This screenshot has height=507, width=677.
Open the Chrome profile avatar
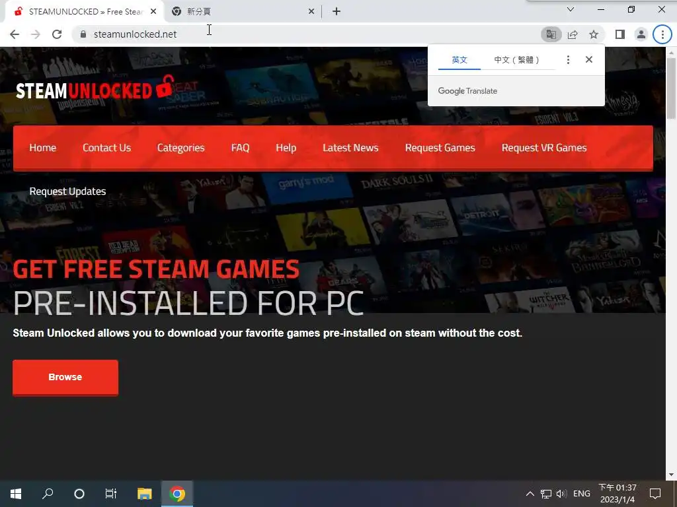[x=641, y=34]
